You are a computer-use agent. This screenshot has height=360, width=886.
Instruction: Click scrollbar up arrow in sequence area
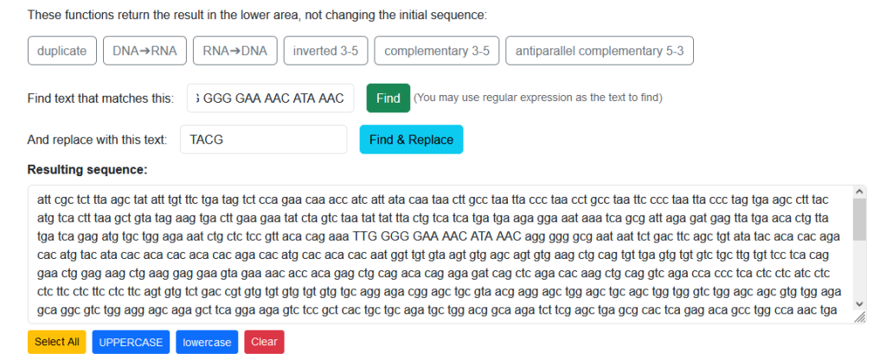click(859, 192)
